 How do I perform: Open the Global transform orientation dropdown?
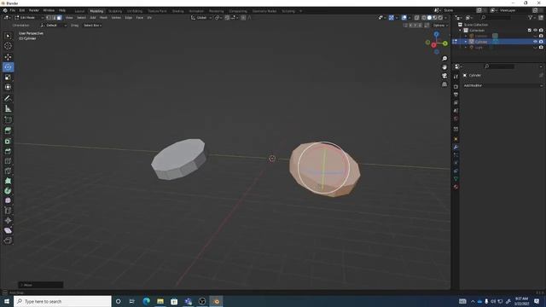[x=201, y=17]
